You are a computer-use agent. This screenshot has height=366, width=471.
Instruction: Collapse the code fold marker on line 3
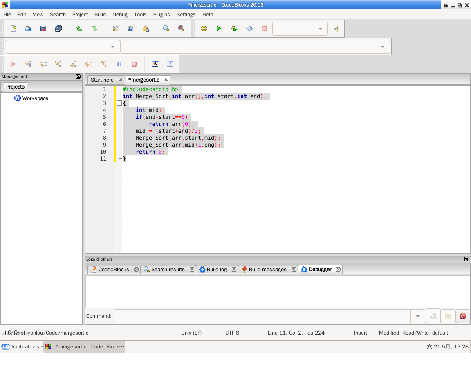(119, 103)
